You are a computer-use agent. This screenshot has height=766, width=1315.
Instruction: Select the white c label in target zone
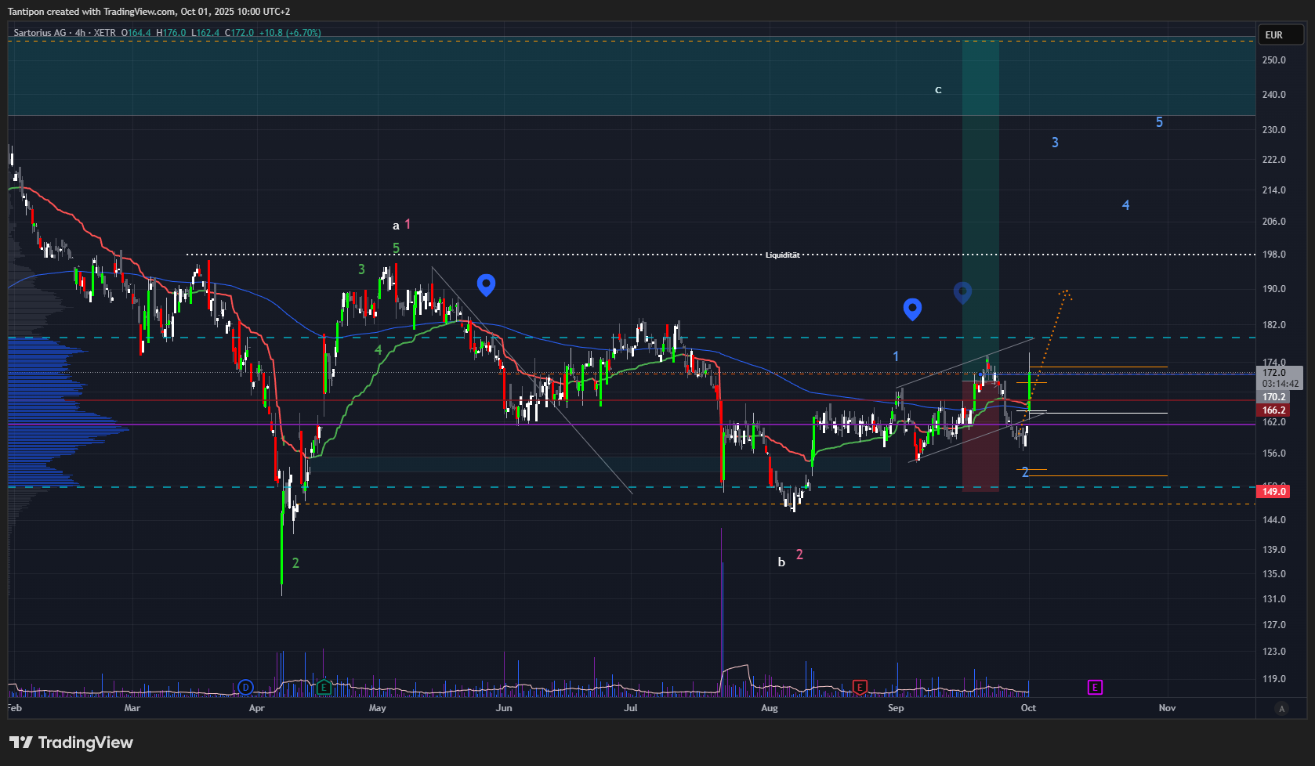coord(938,90)
